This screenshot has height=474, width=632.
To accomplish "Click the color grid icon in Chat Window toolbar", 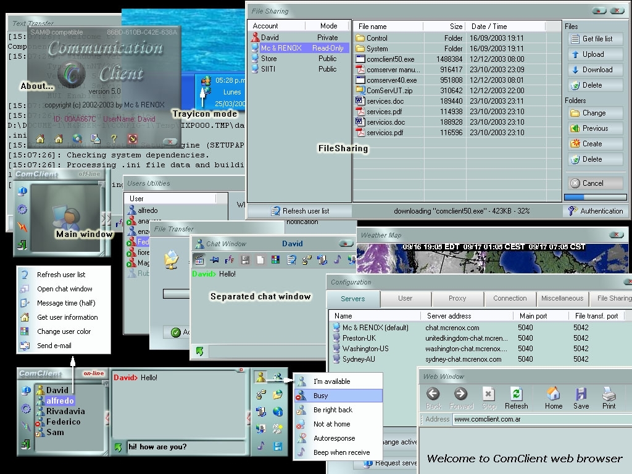I will pyautogui.click(x=276, y=260).
